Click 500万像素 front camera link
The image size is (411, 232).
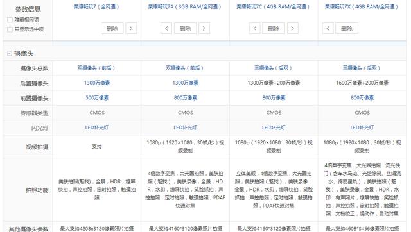[97, 98]
